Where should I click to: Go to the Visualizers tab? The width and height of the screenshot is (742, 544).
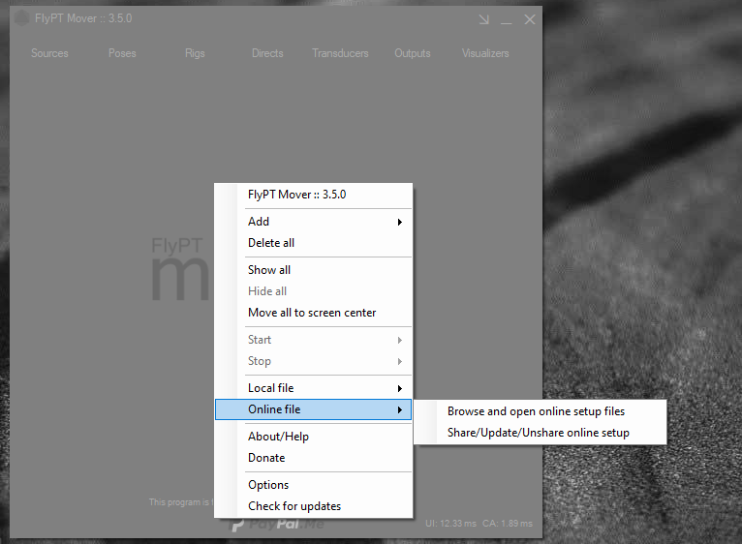485,53
